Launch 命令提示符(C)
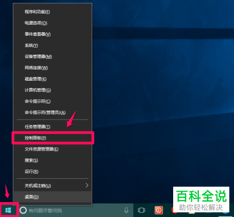 coord(53,101)
